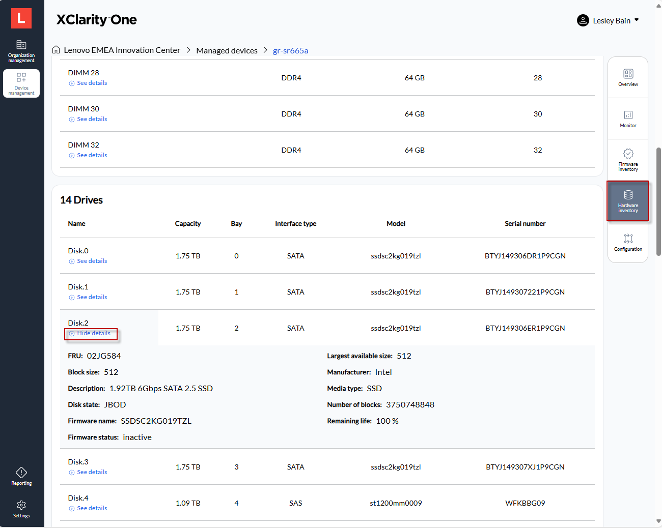This screenshot has height=528, width=662.
Task: Open the gr-sr665a device link
Action: click(x=291, y=50)
